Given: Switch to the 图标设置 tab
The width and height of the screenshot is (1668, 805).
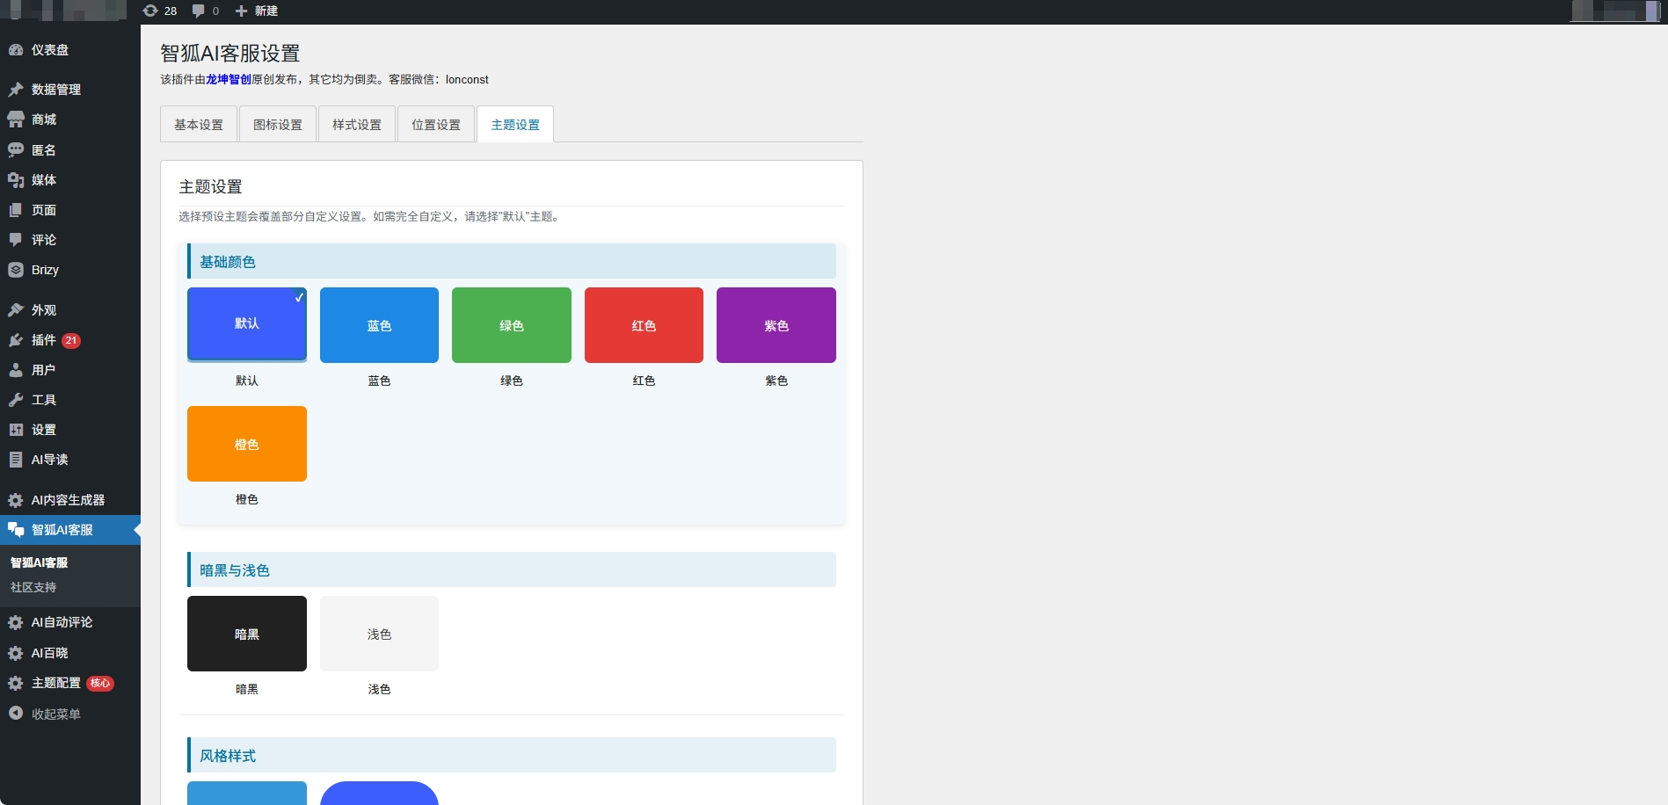Looking at the screenshot, I should 278,124.
